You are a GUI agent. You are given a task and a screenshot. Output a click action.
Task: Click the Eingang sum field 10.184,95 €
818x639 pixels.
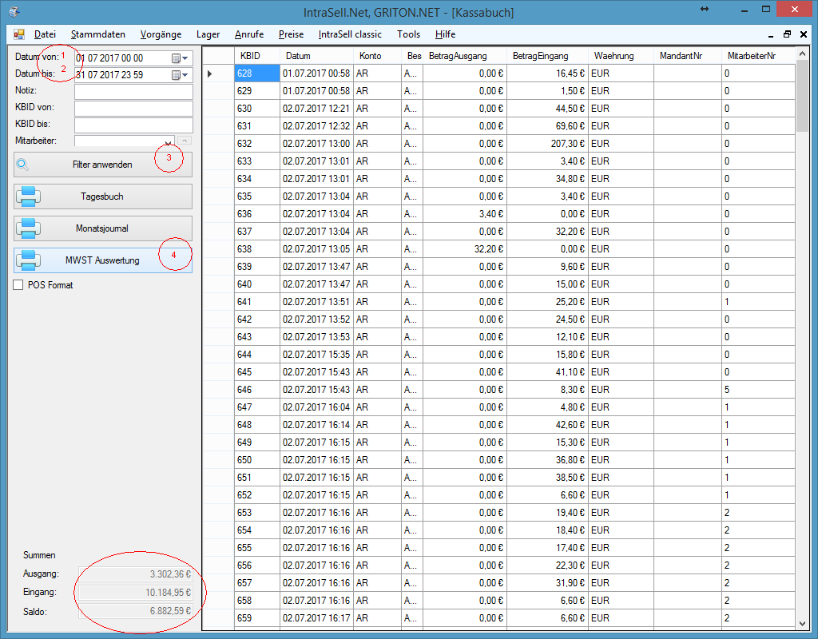click(x=136, y=593)
